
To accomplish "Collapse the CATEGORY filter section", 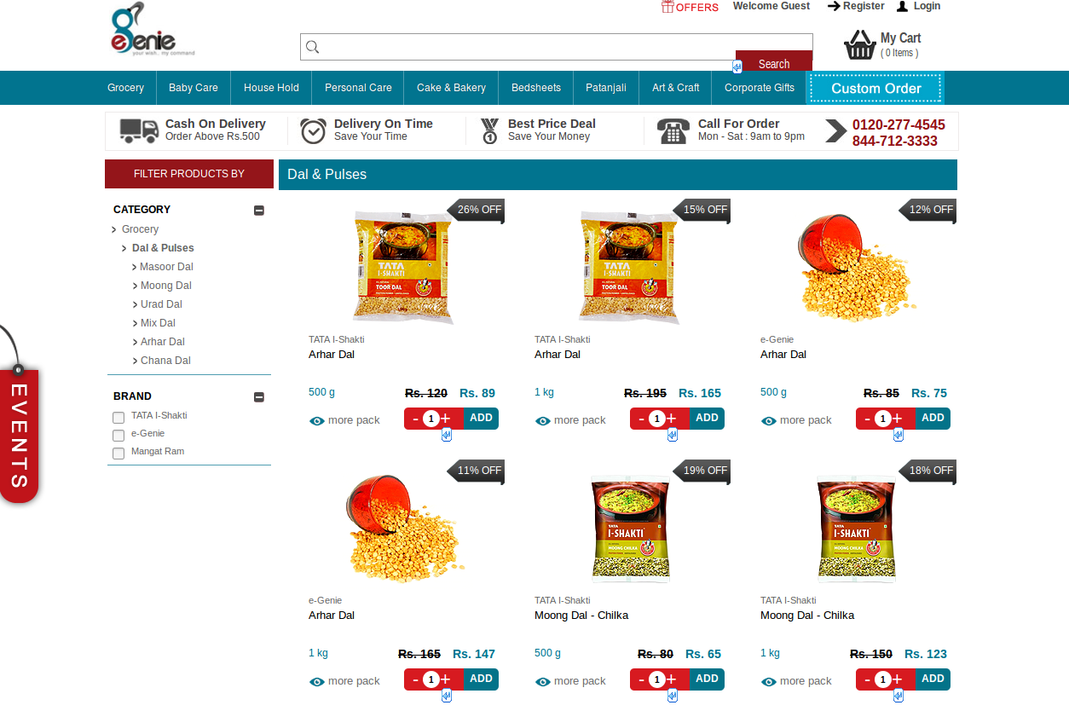I will pos(259,211).
